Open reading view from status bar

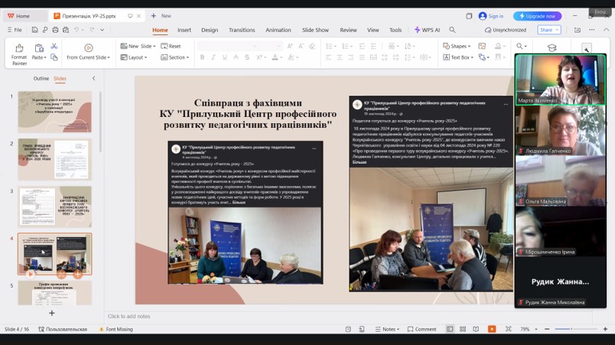(477, 329)
